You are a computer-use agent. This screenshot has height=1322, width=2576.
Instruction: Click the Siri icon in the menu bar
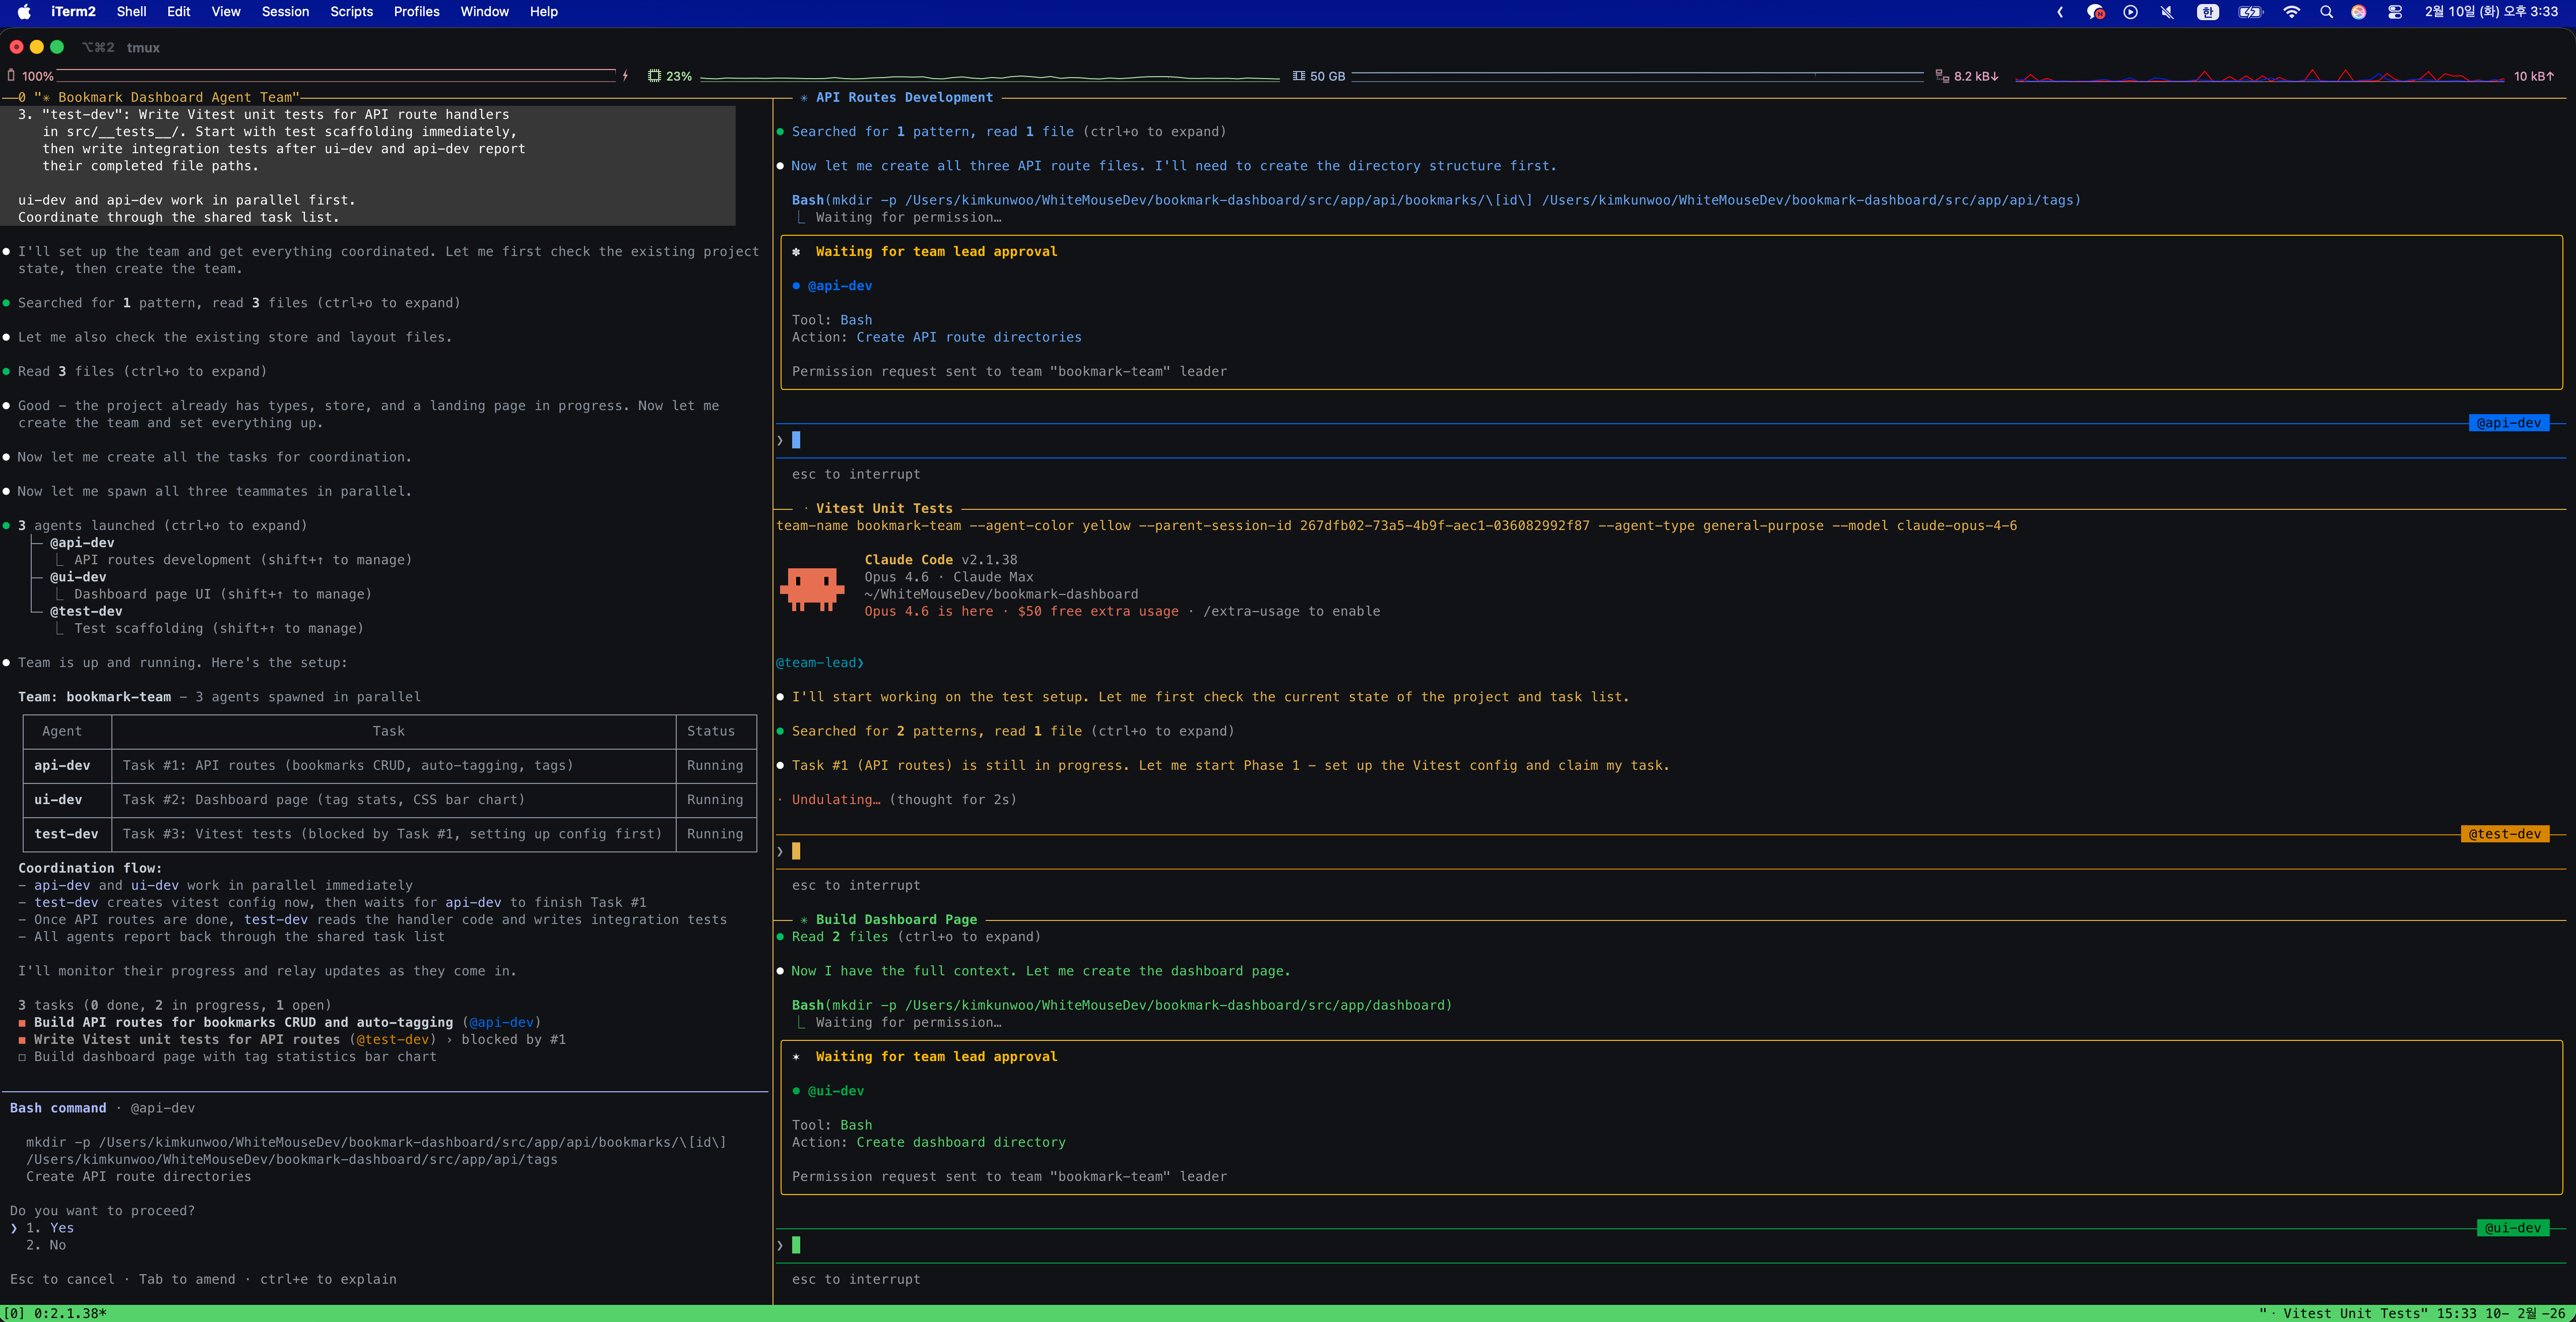click(2358, 12)
